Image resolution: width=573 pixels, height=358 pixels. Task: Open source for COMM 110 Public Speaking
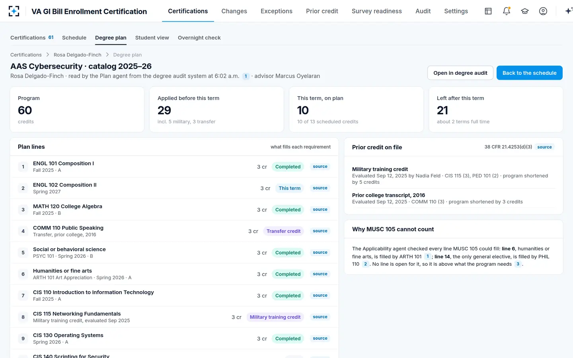coord(320,231)
